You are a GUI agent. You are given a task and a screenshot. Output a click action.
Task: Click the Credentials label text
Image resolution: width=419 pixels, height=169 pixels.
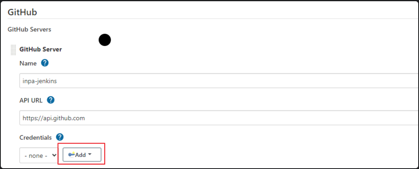(x=35, y=137)
